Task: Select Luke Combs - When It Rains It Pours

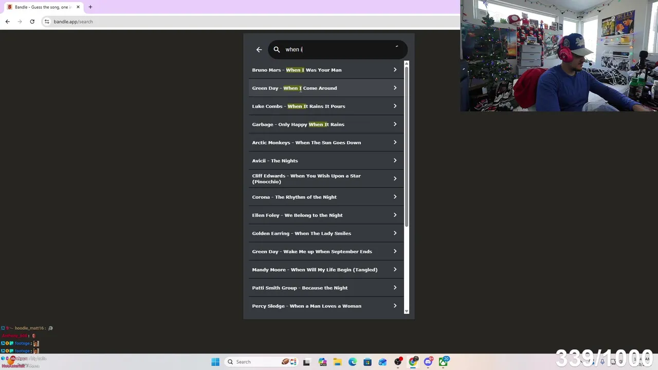Action: [x=326, y=106]
